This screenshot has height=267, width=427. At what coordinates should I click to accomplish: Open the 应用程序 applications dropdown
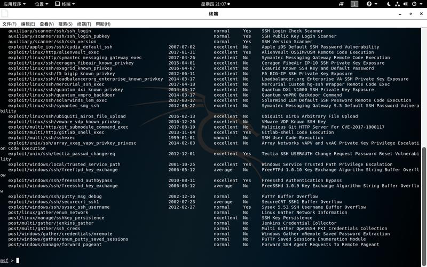[14, 4]
